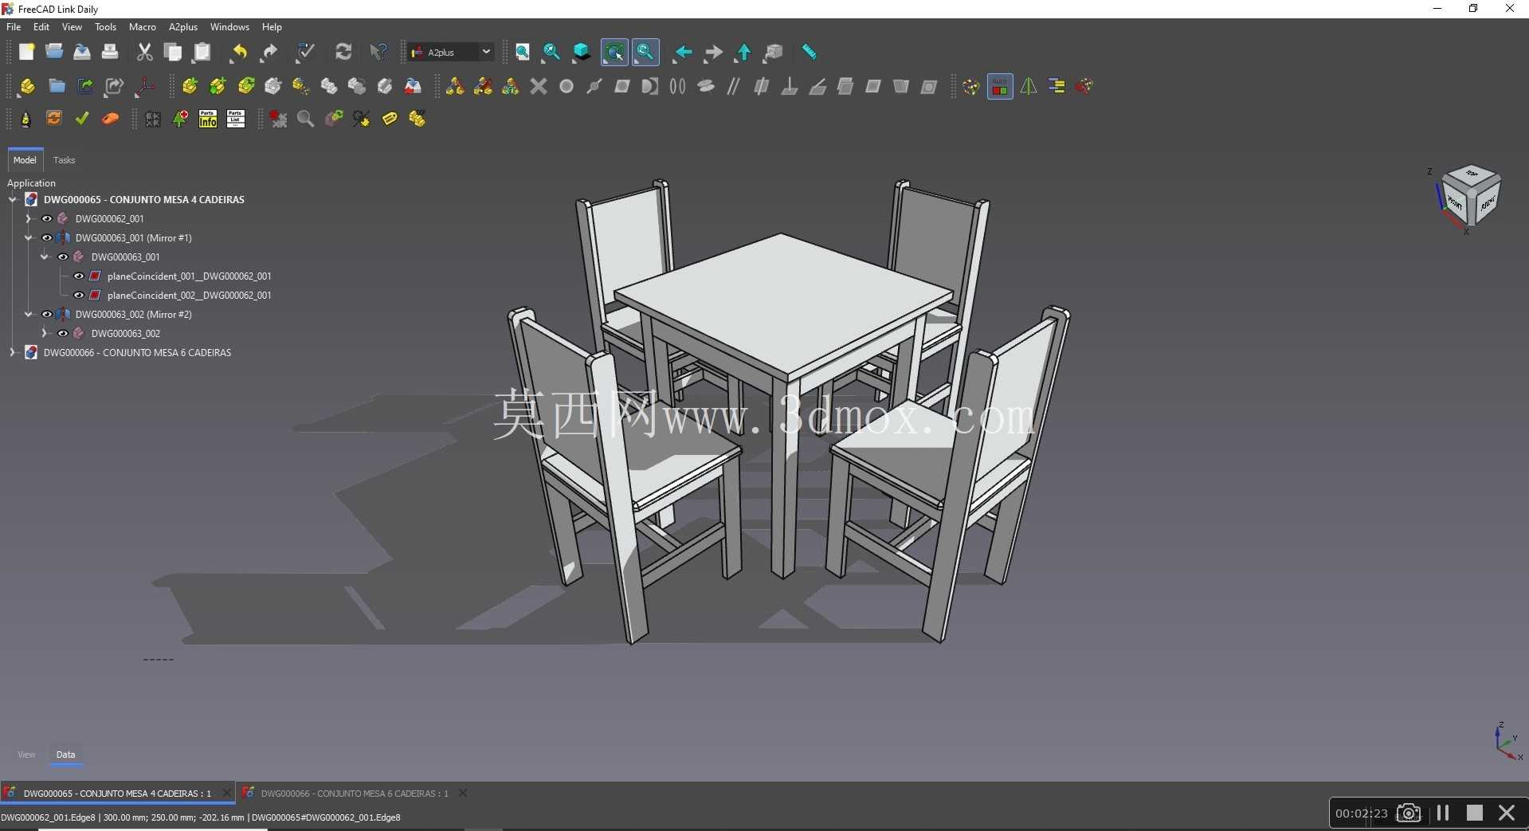The width and height of the screenshot is (1529, 831).
Task: Click the point identity red X constraint icon
Action: pyautogui.click(x=539, y=86)
